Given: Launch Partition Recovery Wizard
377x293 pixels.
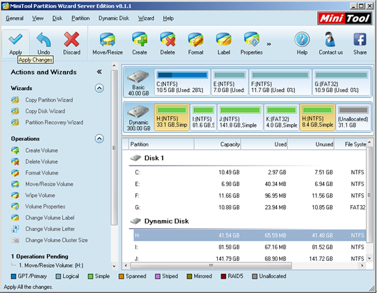Looking at the screenshot, I should click(48, 122).
